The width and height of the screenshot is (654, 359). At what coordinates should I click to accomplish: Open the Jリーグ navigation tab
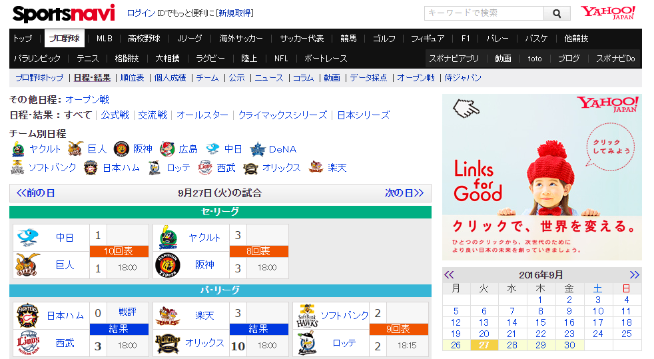click(x=190, y=39)
